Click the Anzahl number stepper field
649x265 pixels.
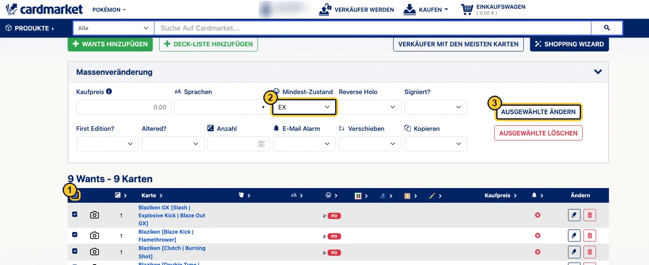tap(239, 144)
